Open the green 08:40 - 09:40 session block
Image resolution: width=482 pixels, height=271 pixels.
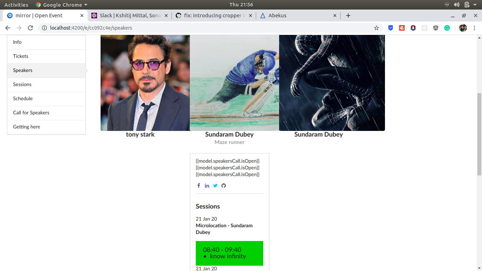pos(229,253)
